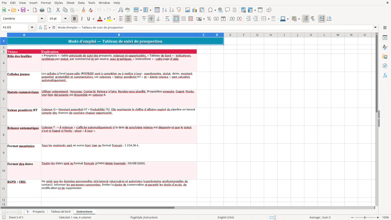Expand the Name Box dropdown arrow
Viewport: 391px width, 220px height.
tap(32, 27)
